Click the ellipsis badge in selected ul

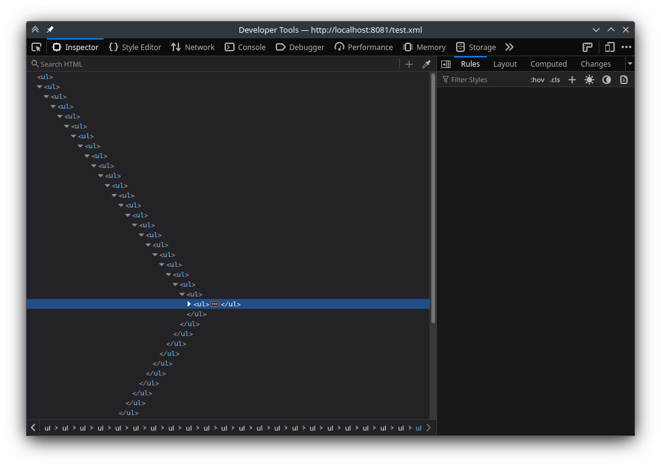[215, 304]
